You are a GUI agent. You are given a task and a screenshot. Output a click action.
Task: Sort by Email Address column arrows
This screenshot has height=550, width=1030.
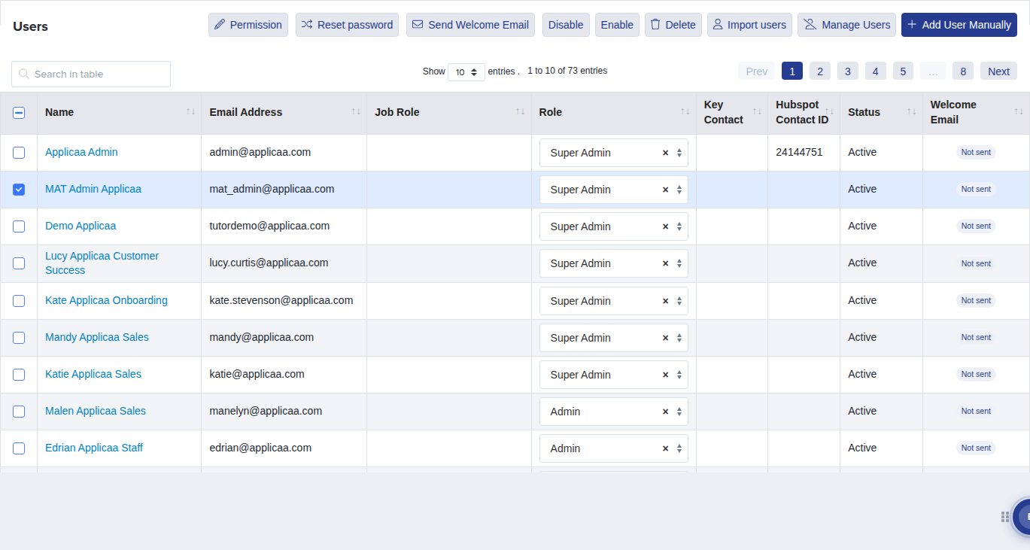point(356,111)
